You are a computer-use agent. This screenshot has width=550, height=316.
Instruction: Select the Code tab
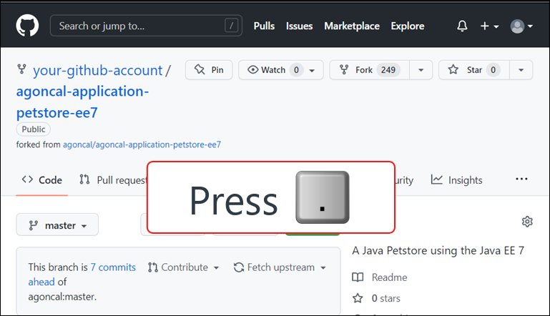[x=42, y=180]
